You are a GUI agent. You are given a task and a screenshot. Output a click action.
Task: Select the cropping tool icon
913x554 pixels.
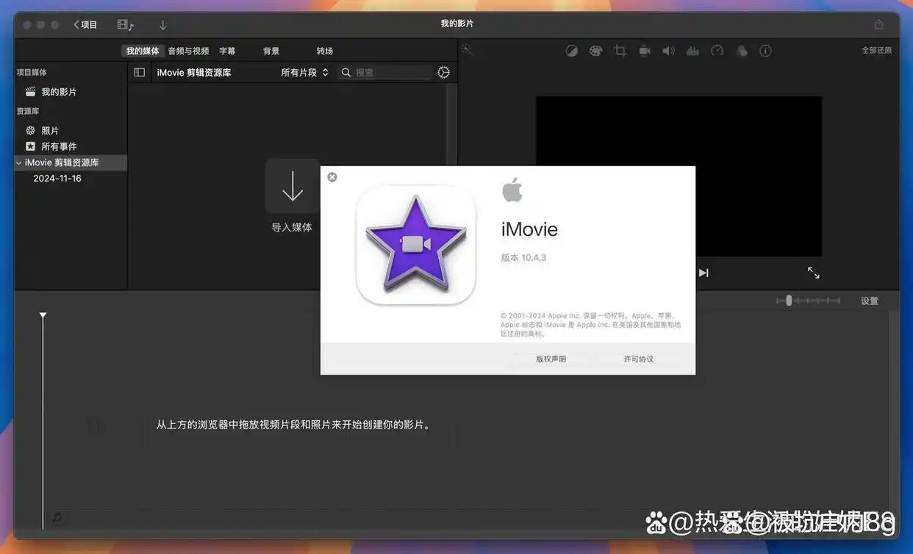(x=620, y=51)
